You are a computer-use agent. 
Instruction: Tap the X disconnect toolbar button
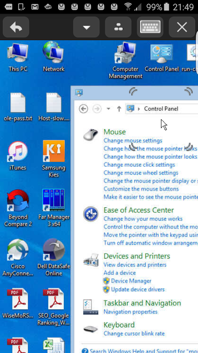(182, 27)
